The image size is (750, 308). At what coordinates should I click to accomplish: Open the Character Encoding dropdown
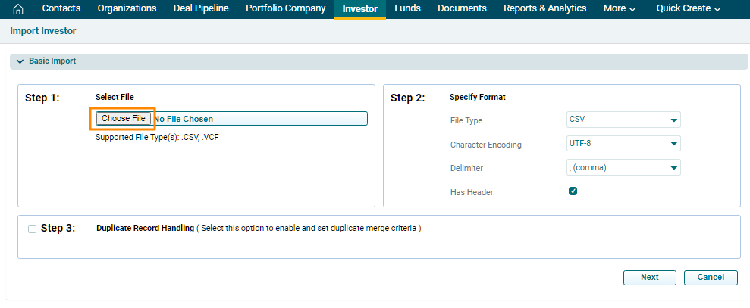(x=623, y=144)
